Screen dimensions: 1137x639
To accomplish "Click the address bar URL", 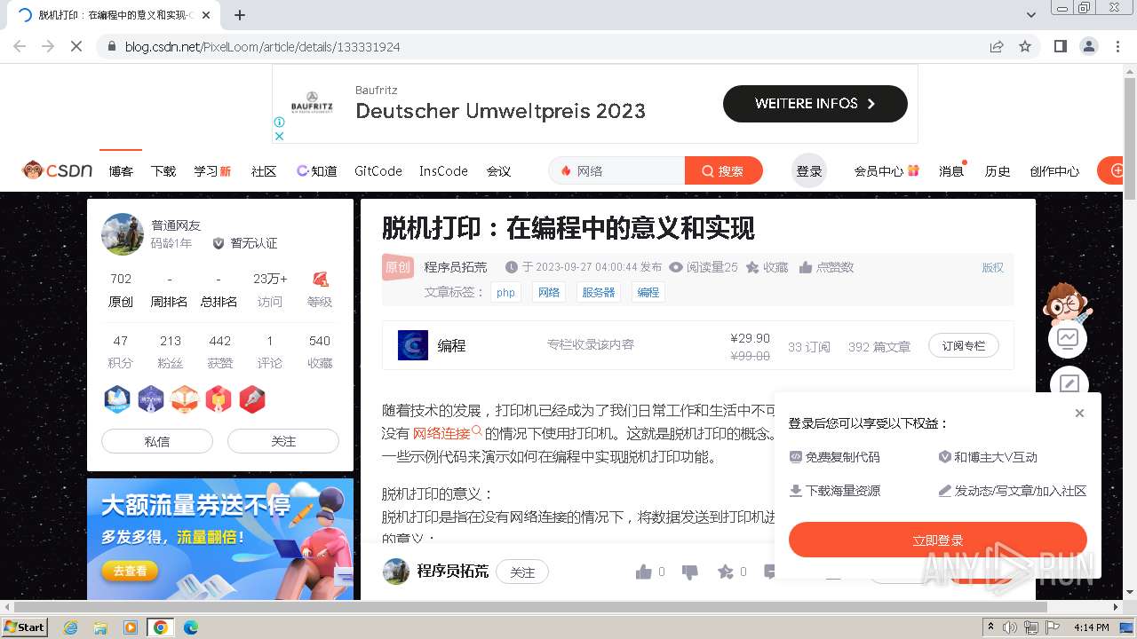I will (262, 46).
